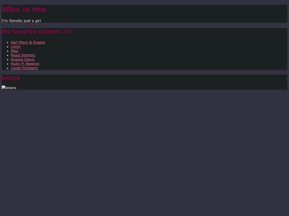Select the 'My favorite authors <3' heading
Image resolution: width=289 pixels, height=216 pixels.
pyautogui.click(x=37, y=31)
